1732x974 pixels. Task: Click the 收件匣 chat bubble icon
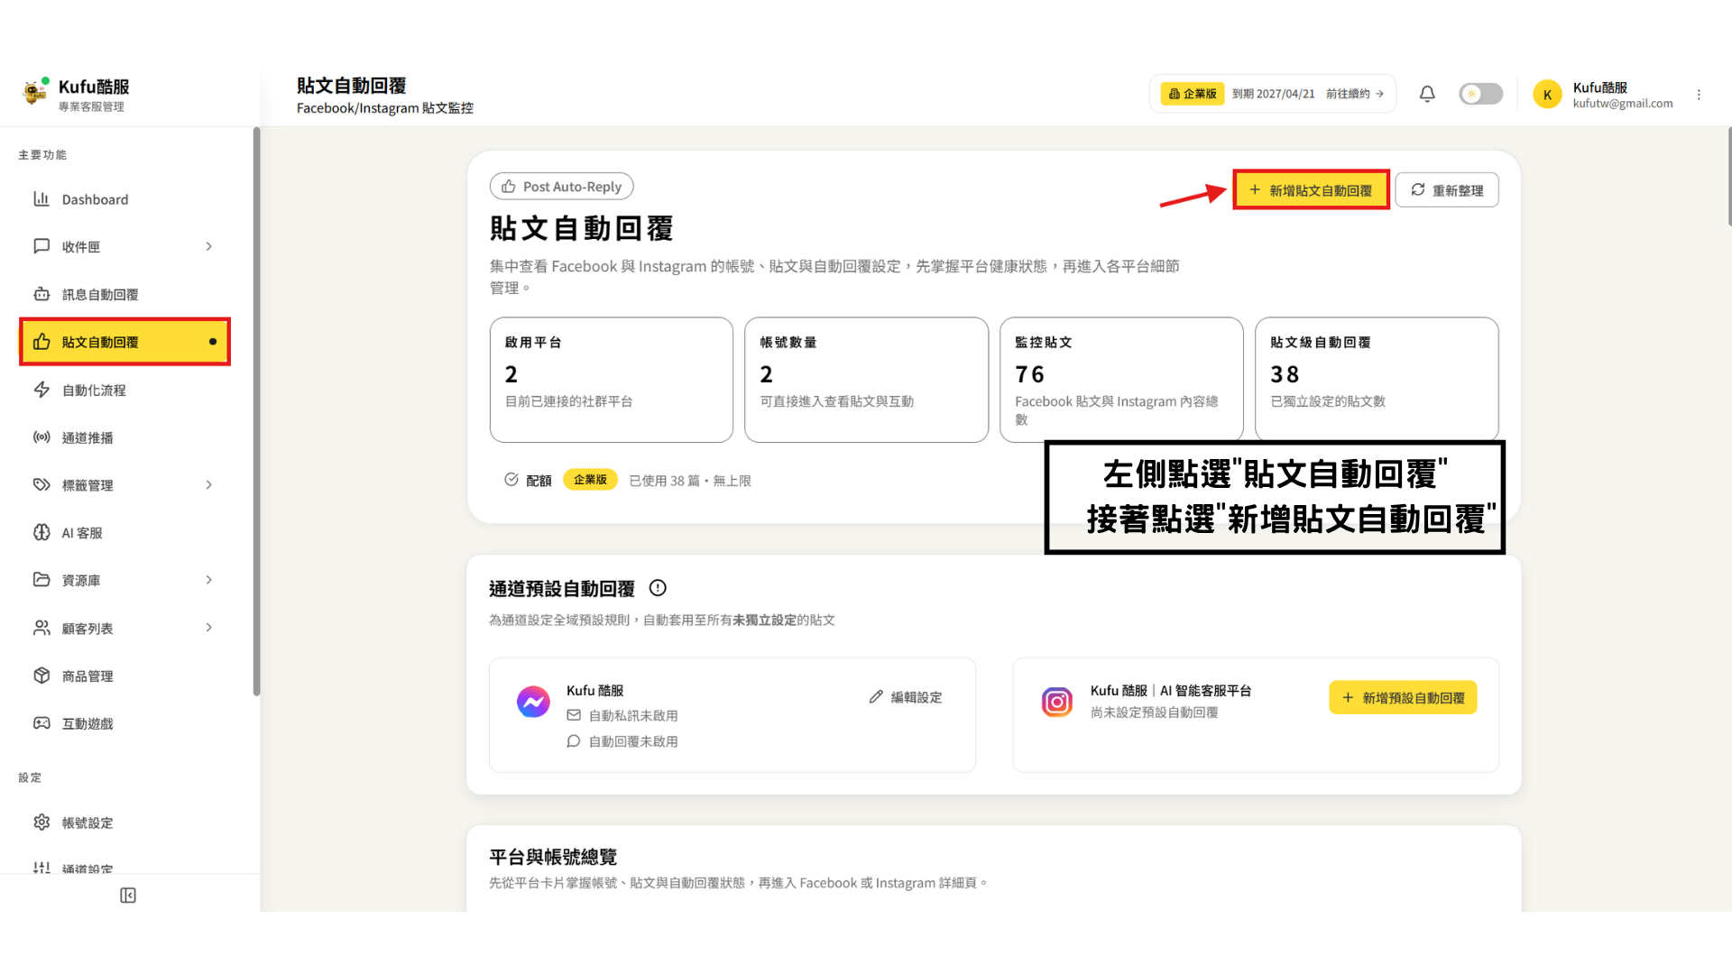coord(41,246)
